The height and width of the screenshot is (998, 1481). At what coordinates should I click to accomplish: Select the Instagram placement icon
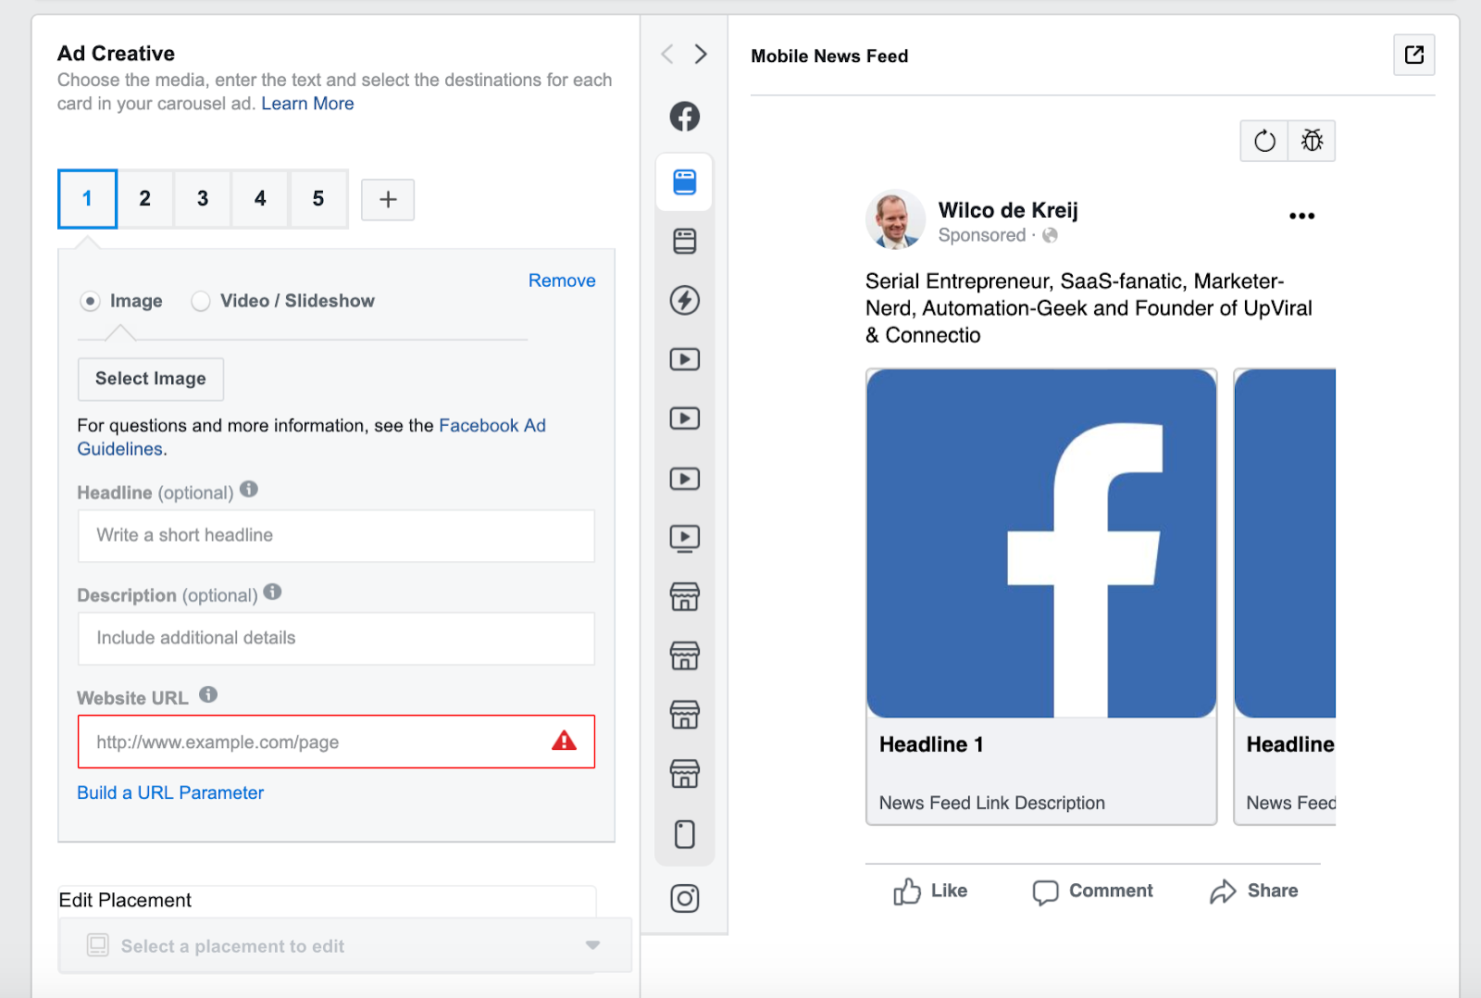[x=685, y=898]
